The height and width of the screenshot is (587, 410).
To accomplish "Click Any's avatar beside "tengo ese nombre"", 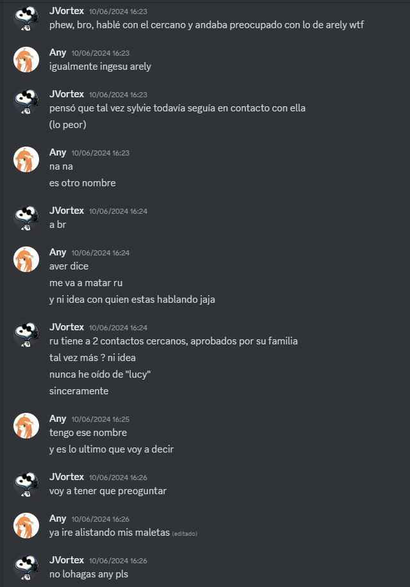I will [26, 426].
